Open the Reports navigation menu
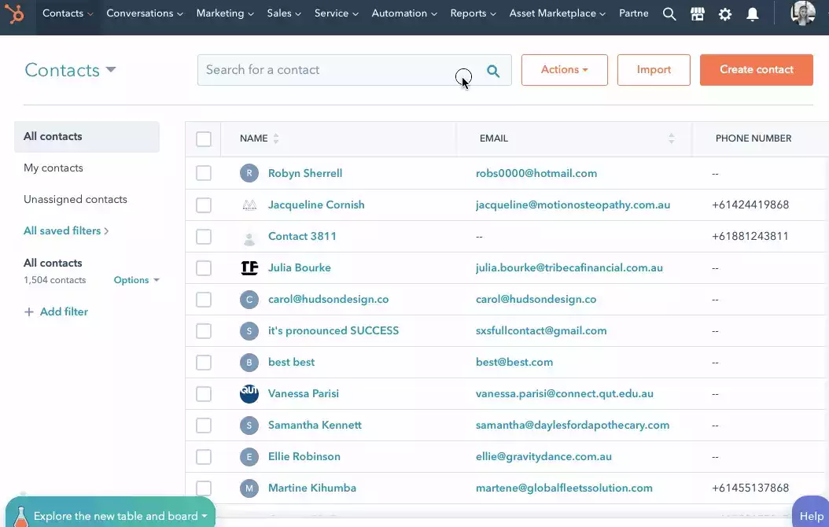Image resolution: width=829 pixels, height=527 pixels. click(473, 13)
